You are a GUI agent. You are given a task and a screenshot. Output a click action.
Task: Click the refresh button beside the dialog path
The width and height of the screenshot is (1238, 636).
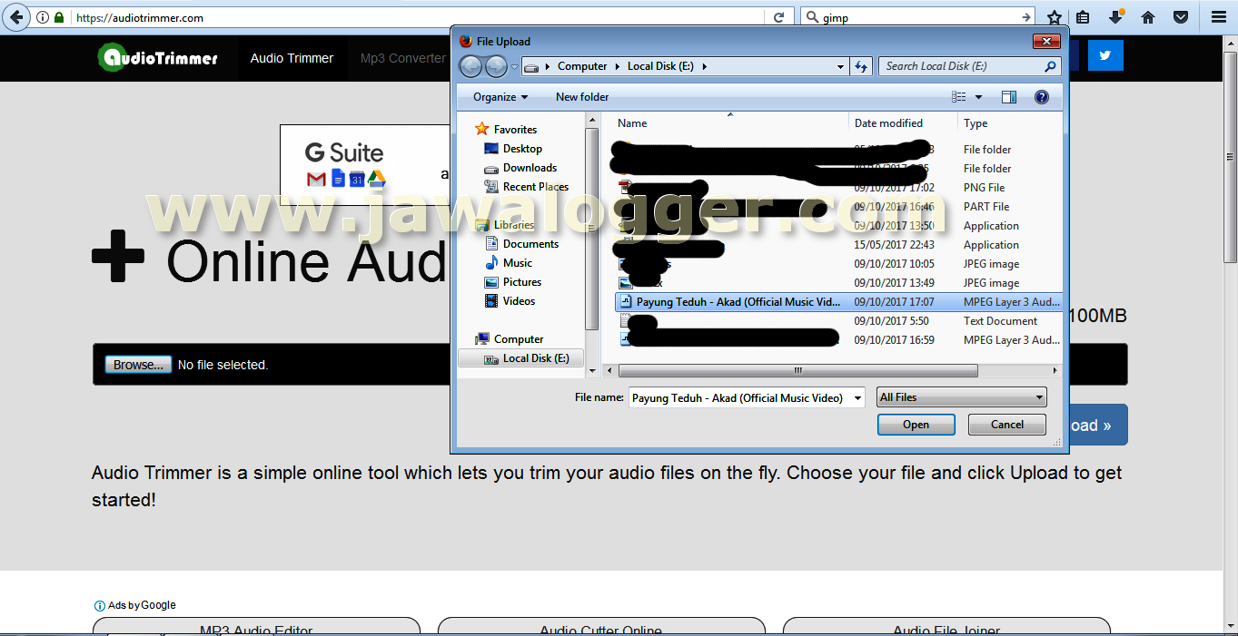tap(863, 66)
